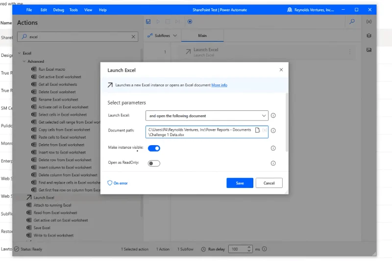Show info for Make instance visible

(x=273, y=148)
